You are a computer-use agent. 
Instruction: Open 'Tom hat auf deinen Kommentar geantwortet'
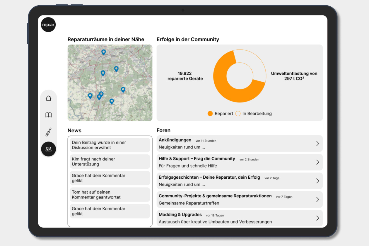tap(110, 195)
